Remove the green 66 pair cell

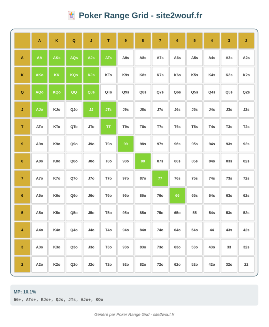pyautogui.click(x=177, y=196)
